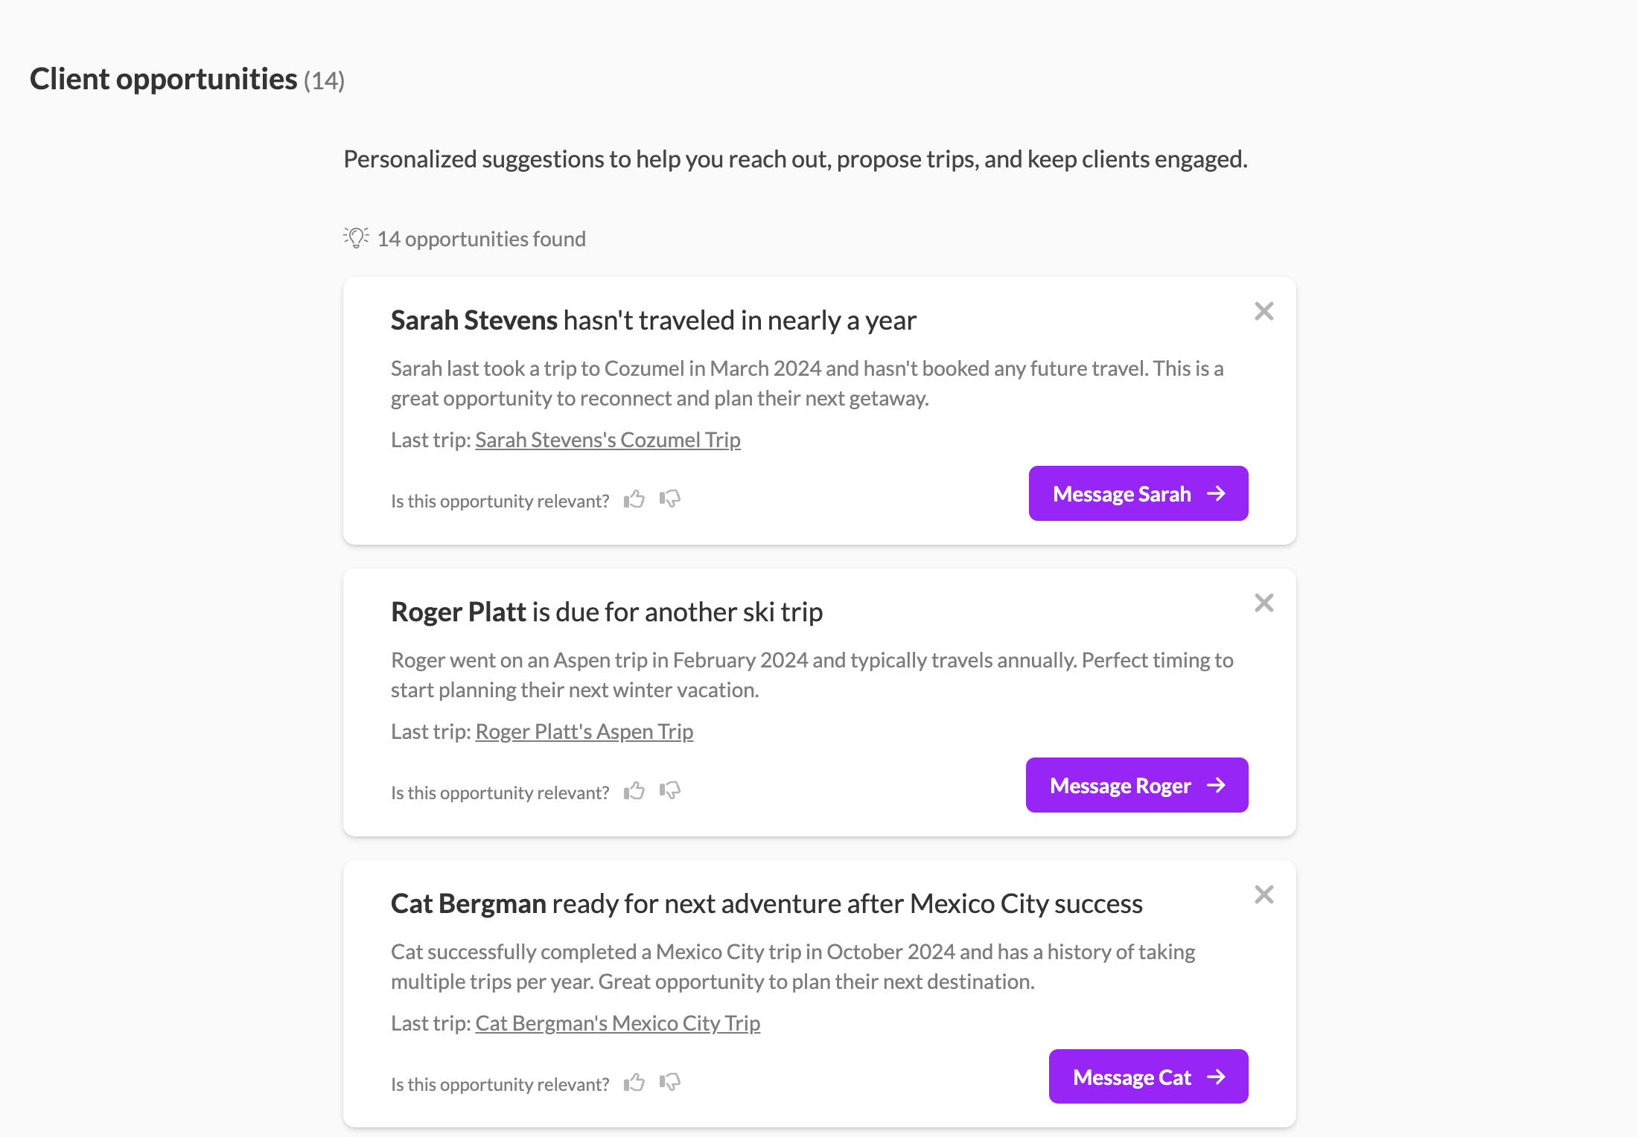Dismiss the Cat Bergman opportunity card
This screenshot has width=1638, height=1137.
(x=1263, y=894)
